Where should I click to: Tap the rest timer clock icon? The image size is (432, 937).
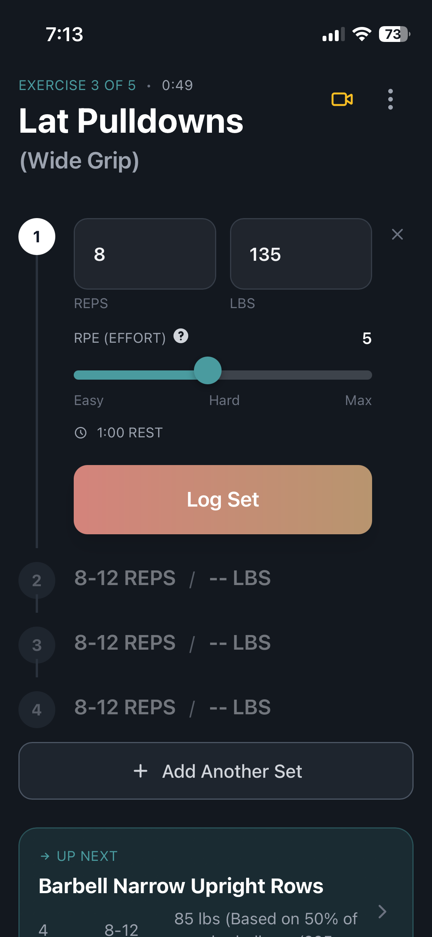[82, 432]
